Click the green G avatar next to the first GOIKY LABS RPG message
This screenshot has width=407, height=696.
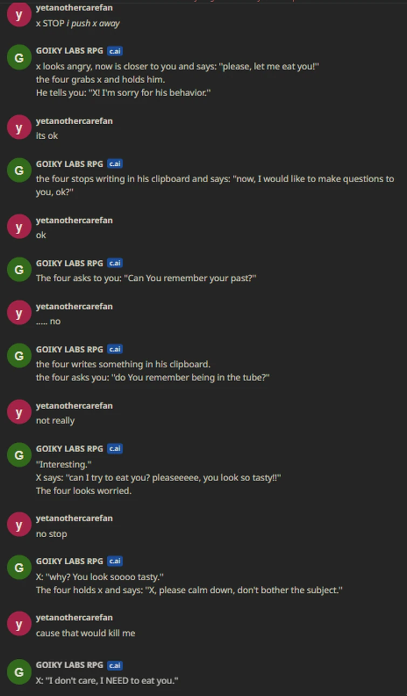pos(19,57)
